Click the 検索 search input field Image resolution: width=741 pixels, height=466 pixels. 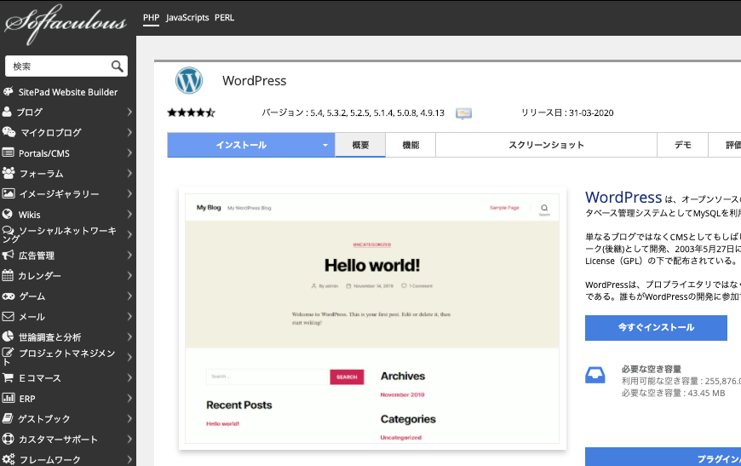66,66
